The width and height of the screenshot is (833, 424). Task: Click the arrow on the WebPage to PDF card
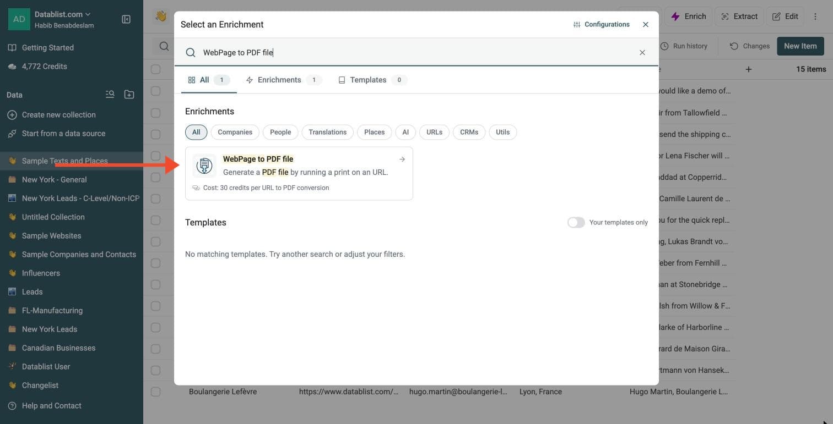pyautogui.click(x=402, y=159)
